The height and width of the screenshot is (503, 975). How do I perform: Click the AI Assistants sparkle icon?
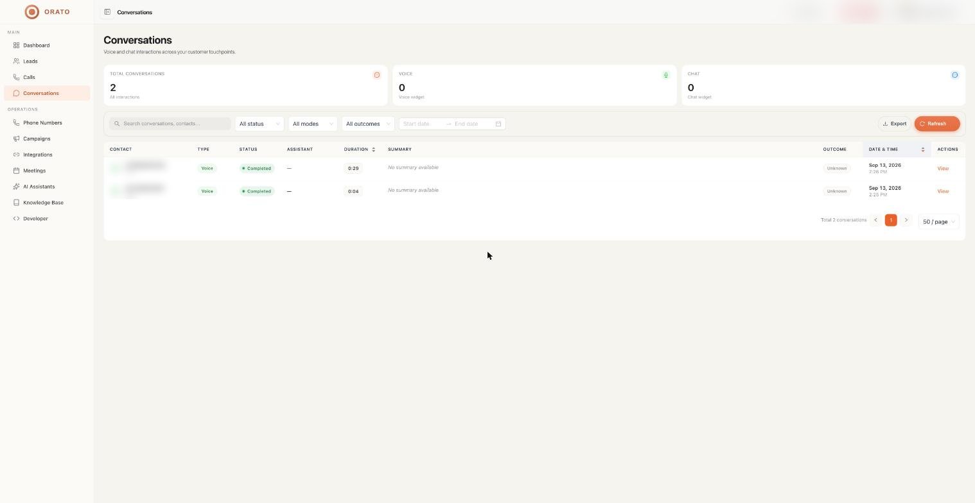point(16,187)
